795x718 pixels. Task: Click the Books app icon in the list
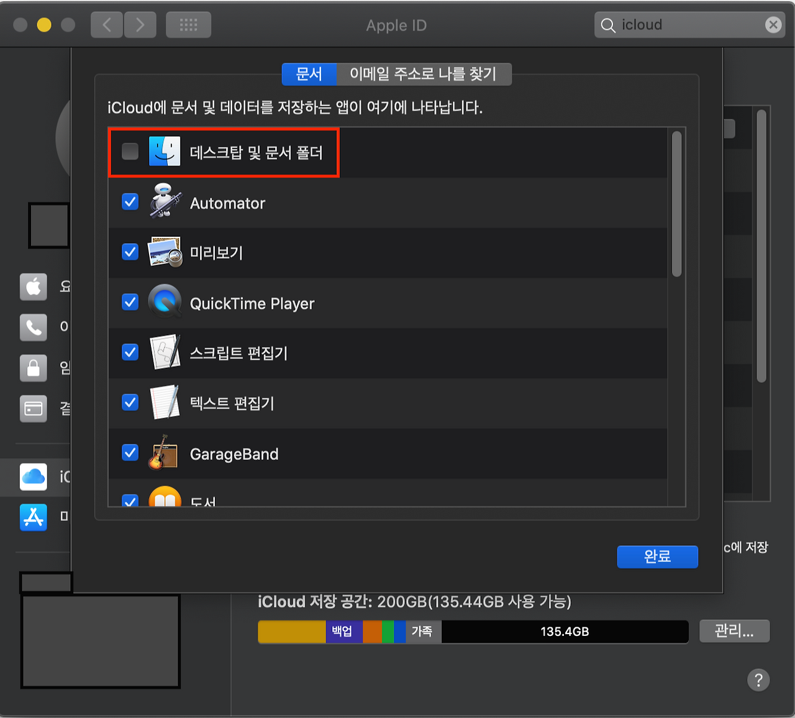pos(165,497)
